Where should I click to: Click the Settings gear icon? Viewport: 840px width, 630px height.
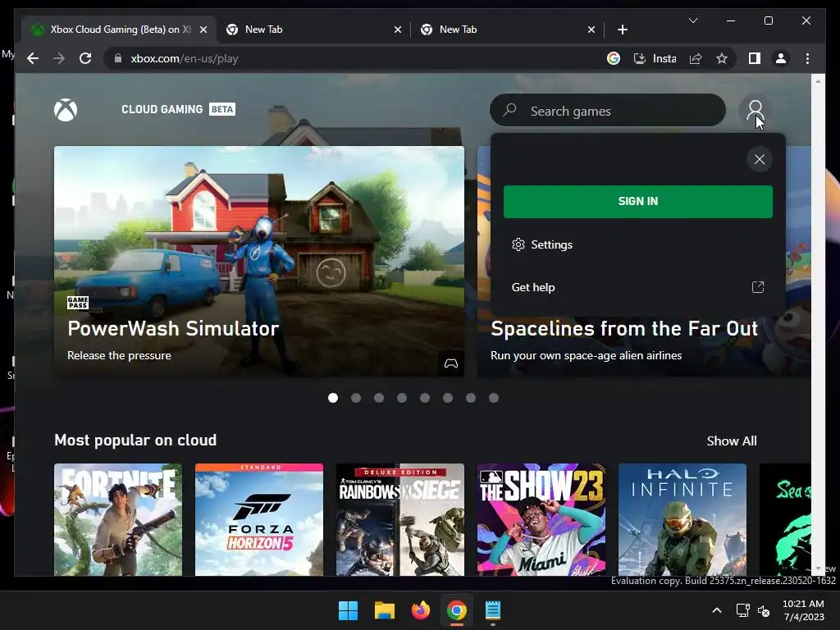518,244
